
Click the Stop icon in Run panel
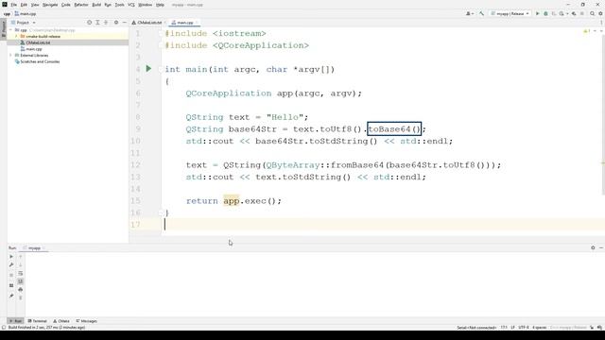point(11,275)
